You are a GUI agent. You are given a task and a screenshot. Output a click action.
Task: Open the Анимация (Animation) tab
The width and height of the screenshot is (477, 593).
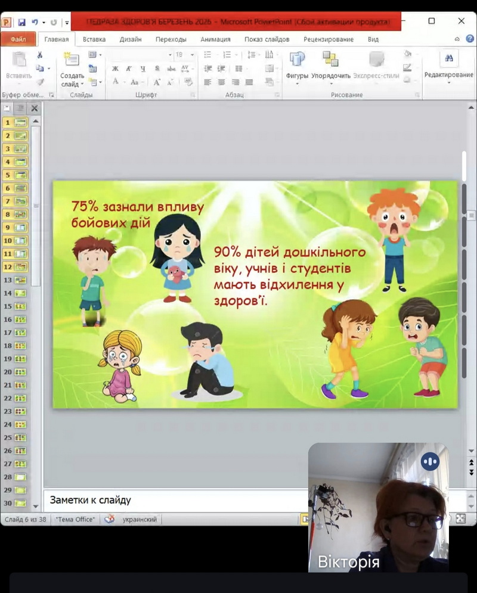click(x=215, y=39)
